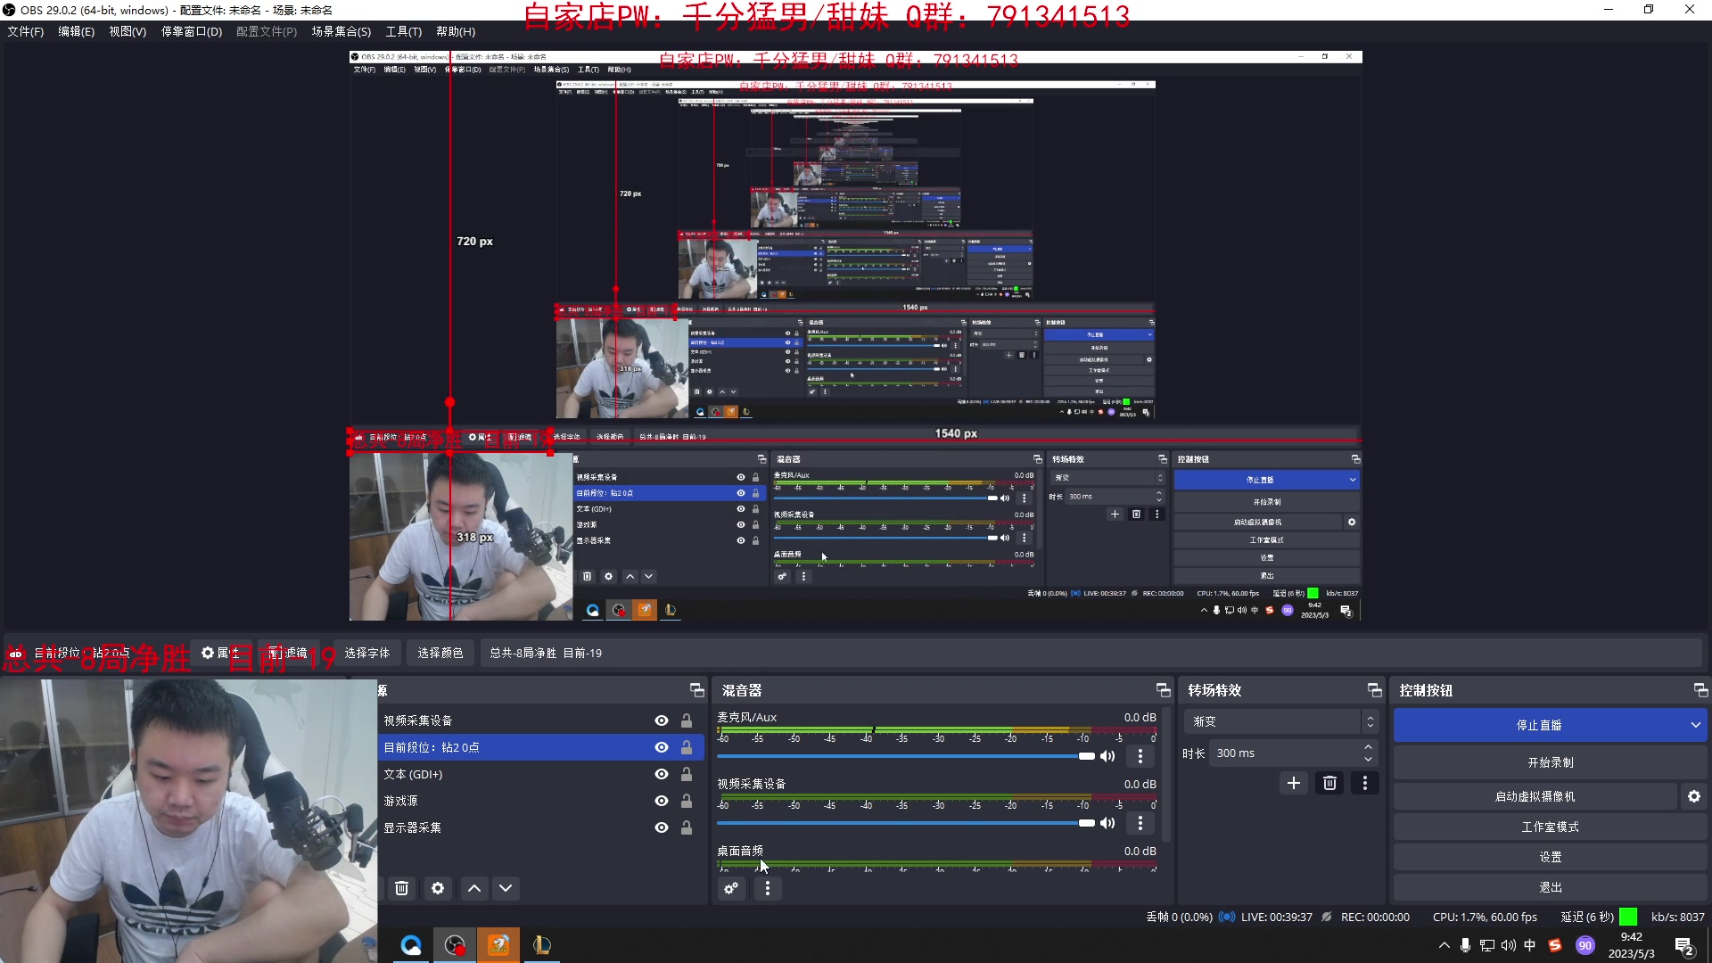Screen dimensions: 1712x963
Task: Click the mixer panel vertical scrollbar
Action: point(1166,776)
